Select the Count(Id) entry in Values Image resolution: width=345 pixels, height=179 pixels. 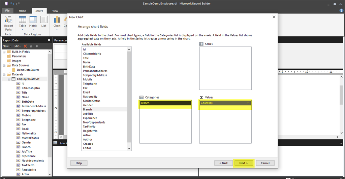(225, 103)
